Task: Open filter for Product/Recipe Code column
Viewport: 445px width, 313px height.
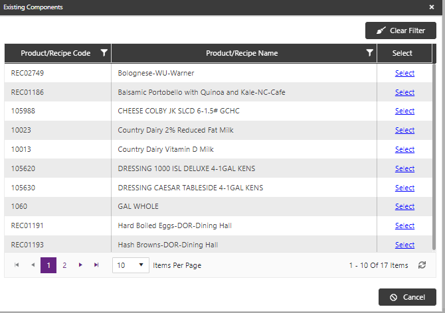Action: 104,52
